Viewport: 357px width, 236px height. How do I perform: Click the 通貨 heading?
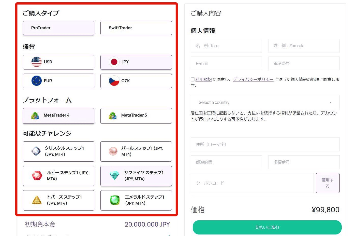(29, 47)
